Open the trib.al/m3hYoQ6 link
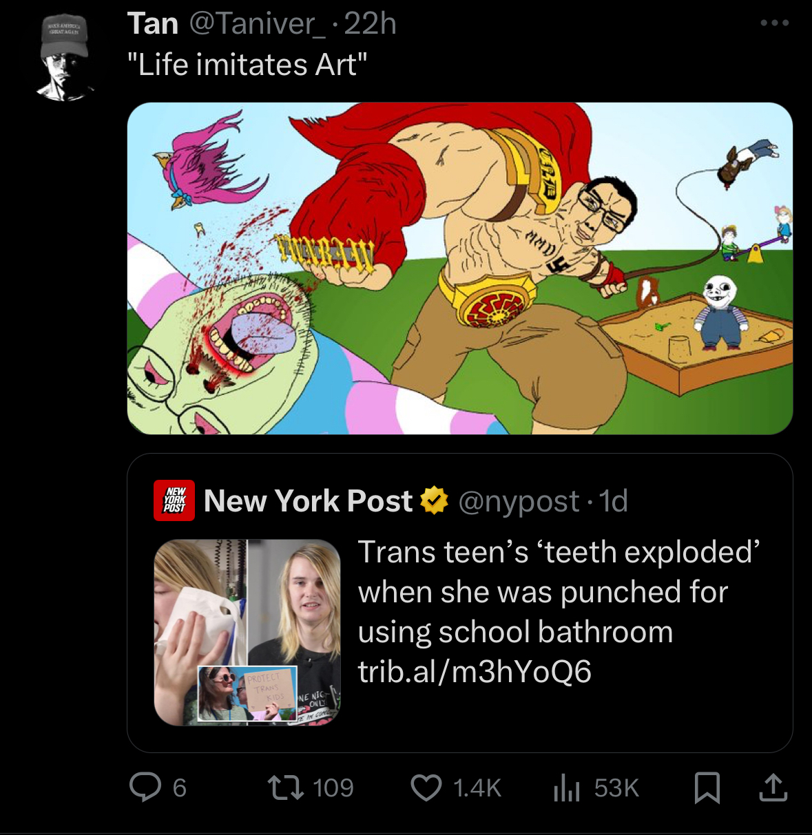812x835 pixels. click(475, 671)
